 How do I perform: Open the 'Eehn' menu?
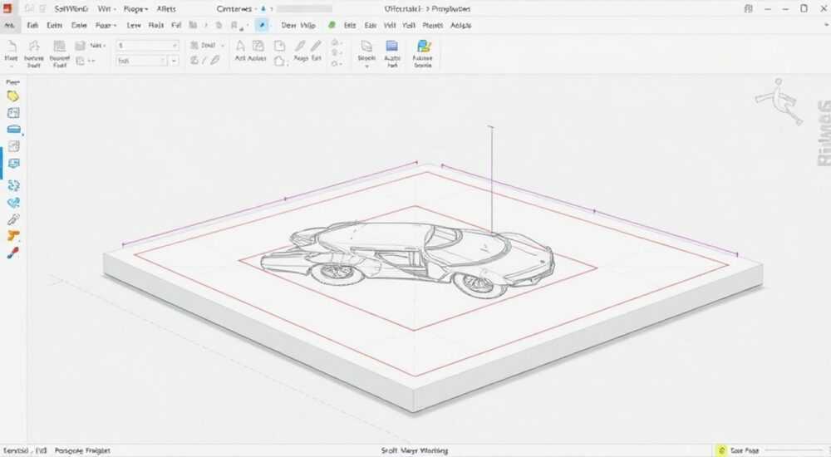pyautogui.click(x=55, y=25)
